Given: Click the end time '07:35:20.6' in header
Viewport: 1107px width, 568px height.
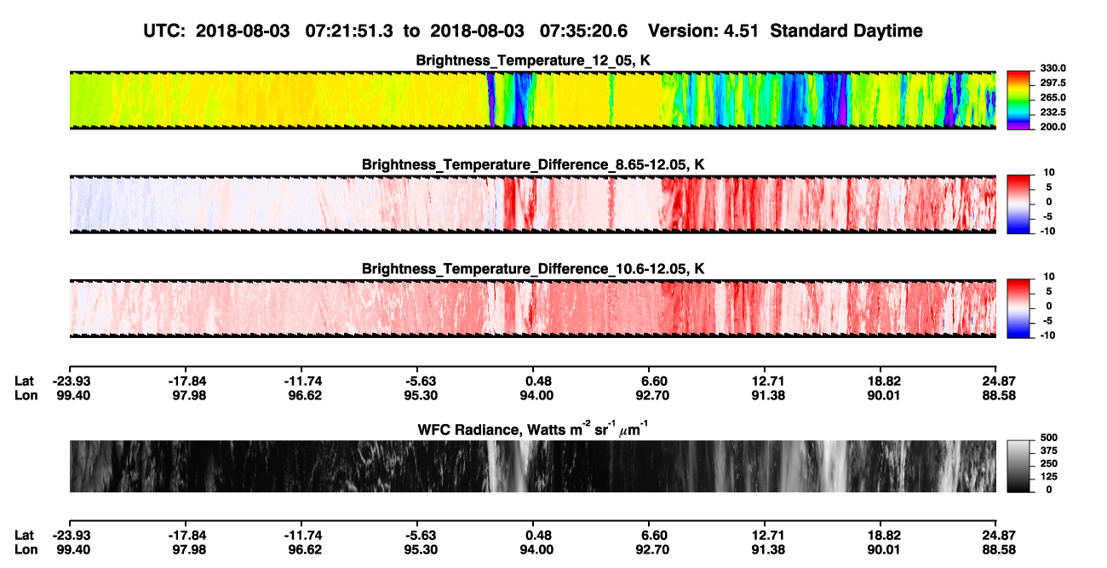Looking at the screenshot, I should [585, 31].
